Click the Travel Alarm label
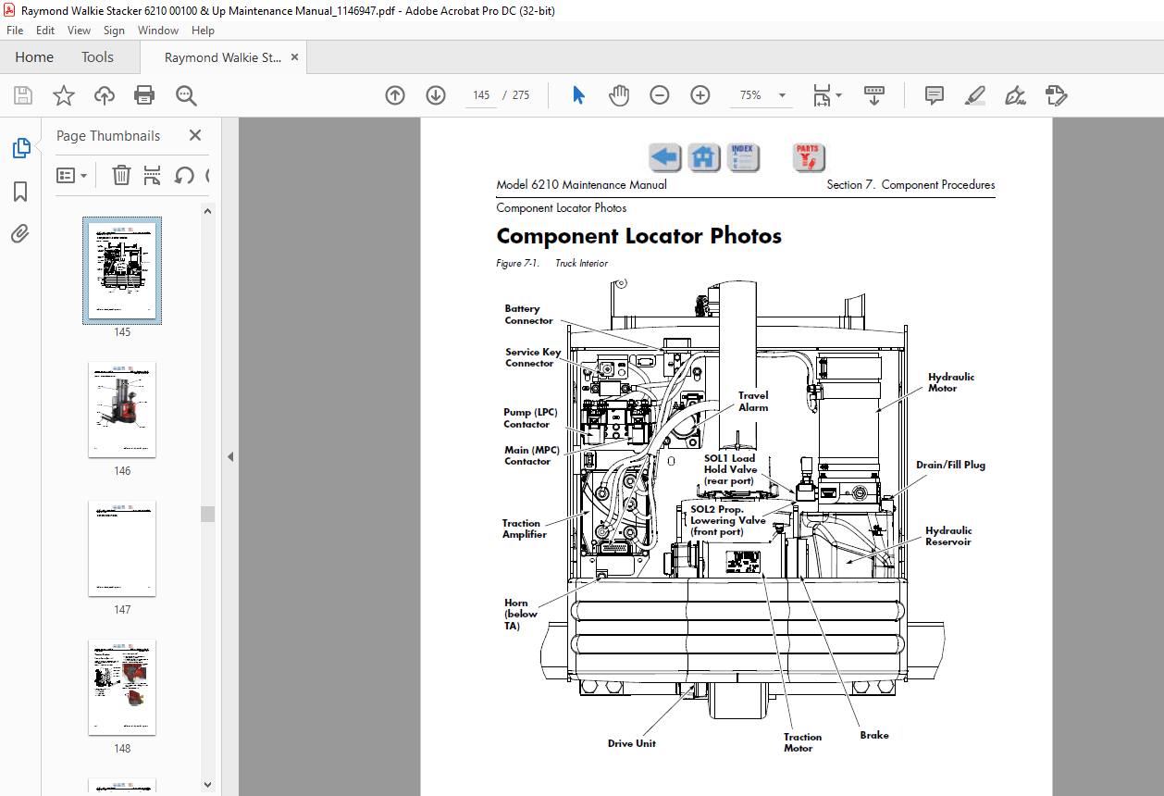Screen dimensions: 1164x796 [x=753, y=401]
